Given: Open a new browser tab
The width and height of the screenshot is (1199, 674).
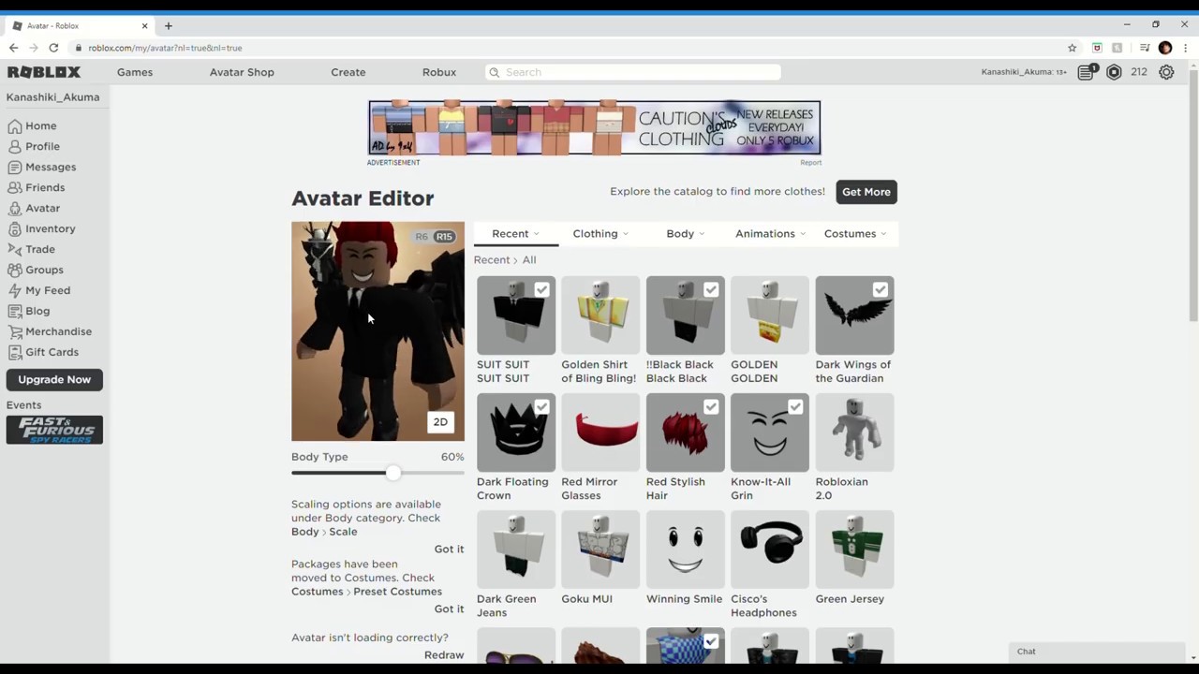Looking at the screenshot, I should pos(169,25).
